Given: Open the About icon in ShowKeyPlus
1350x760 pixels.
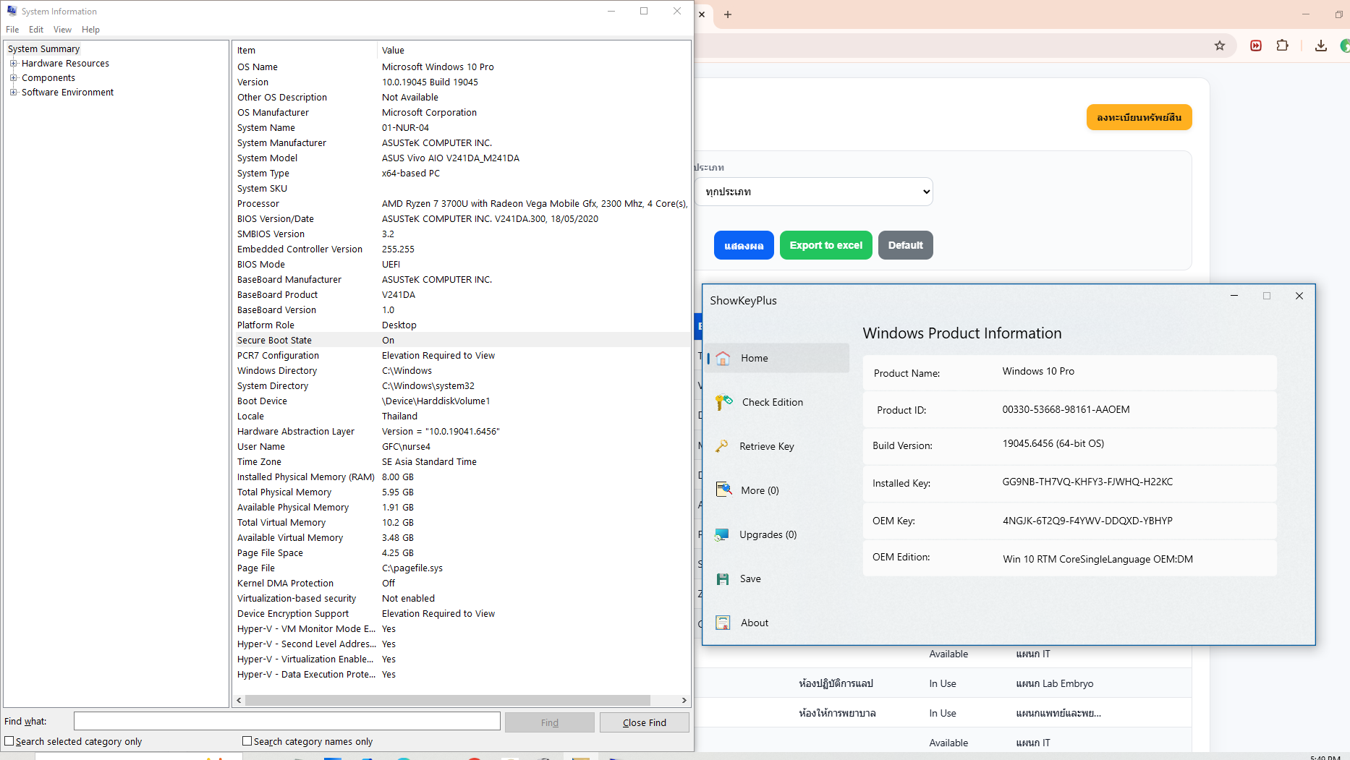Looking at the screenshot, I should (723, 623).
